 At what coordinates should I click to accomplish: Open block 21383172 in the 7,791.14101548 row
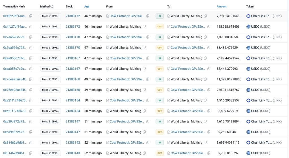pos(73,16)
